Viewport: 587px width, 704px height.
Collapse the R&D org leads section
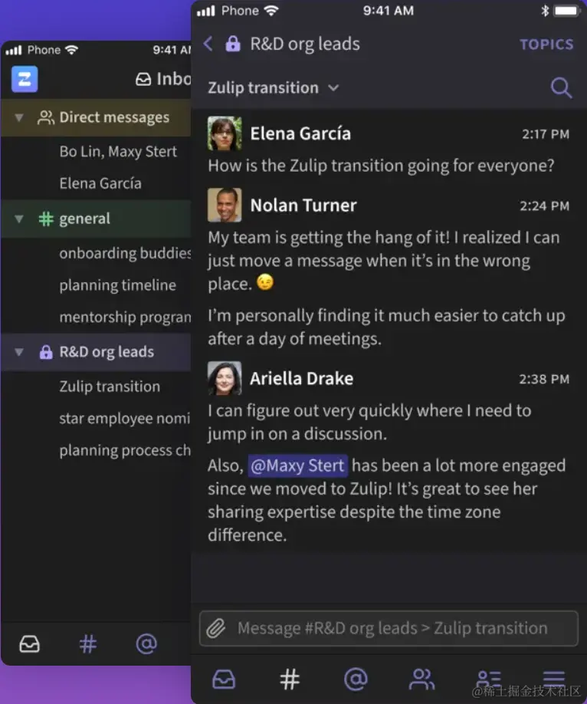pyautogui.click(x=20, y=352)
